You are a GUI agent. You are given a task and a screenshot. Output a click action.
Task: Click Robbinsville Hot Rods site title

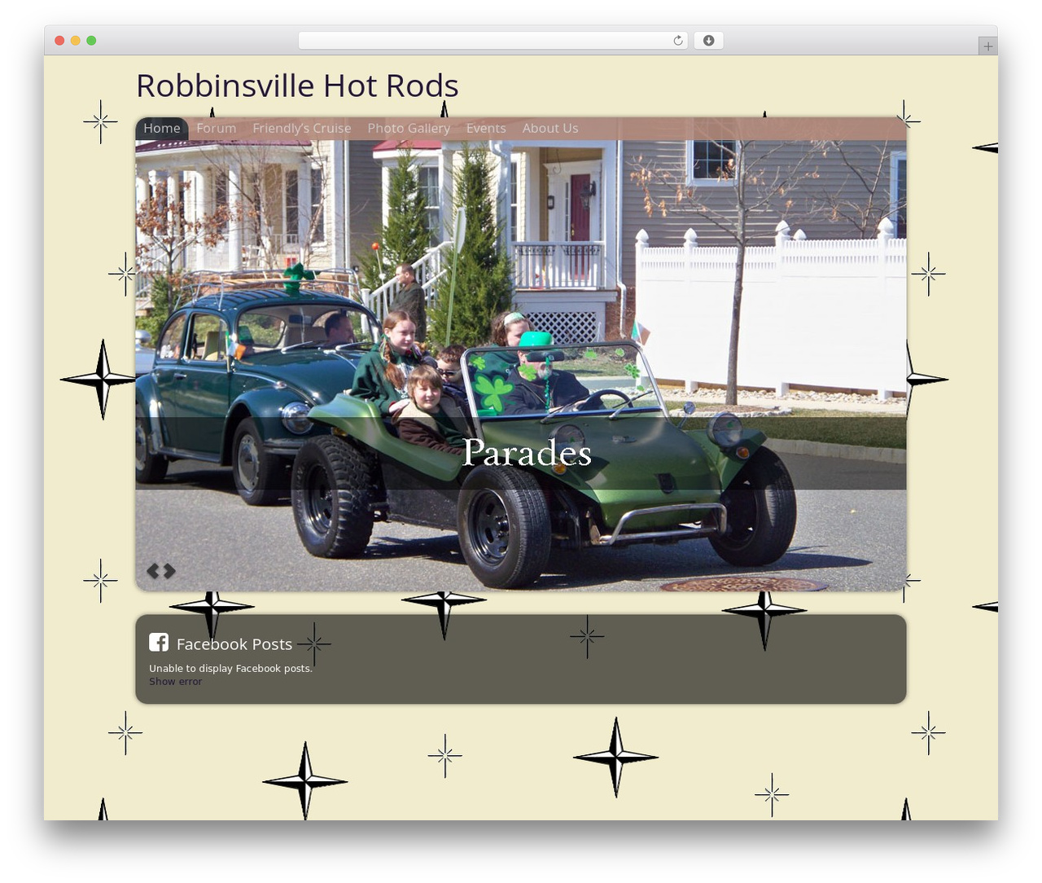[297, 86]
